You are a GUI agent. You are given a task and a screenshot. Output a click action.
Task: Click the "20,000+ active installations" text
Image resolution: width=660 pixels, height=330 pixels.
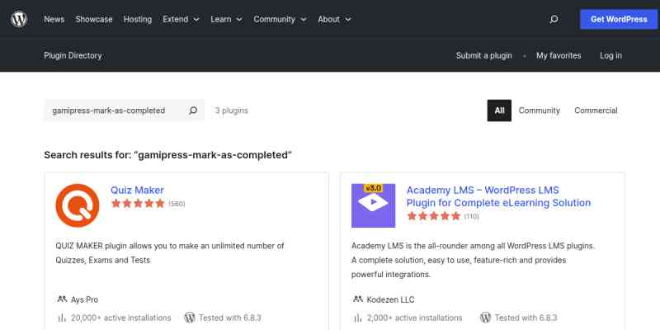pyautogui.click(x=121, y=318)
